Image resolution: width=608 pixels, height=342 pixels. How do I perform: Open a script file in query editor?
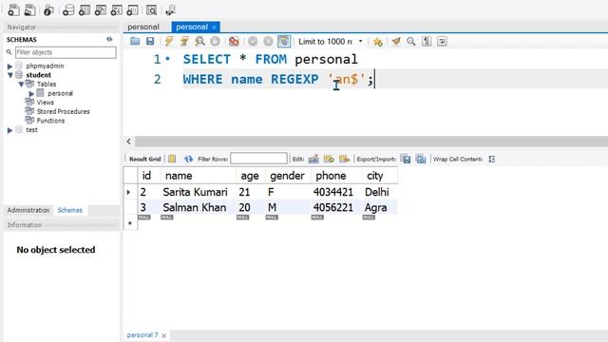point(135,41)
